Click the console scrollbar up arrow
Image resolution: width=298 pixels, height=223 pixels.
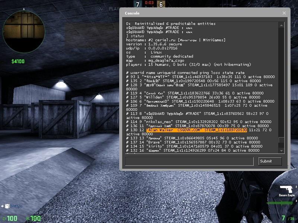click(x=282, y=25)
